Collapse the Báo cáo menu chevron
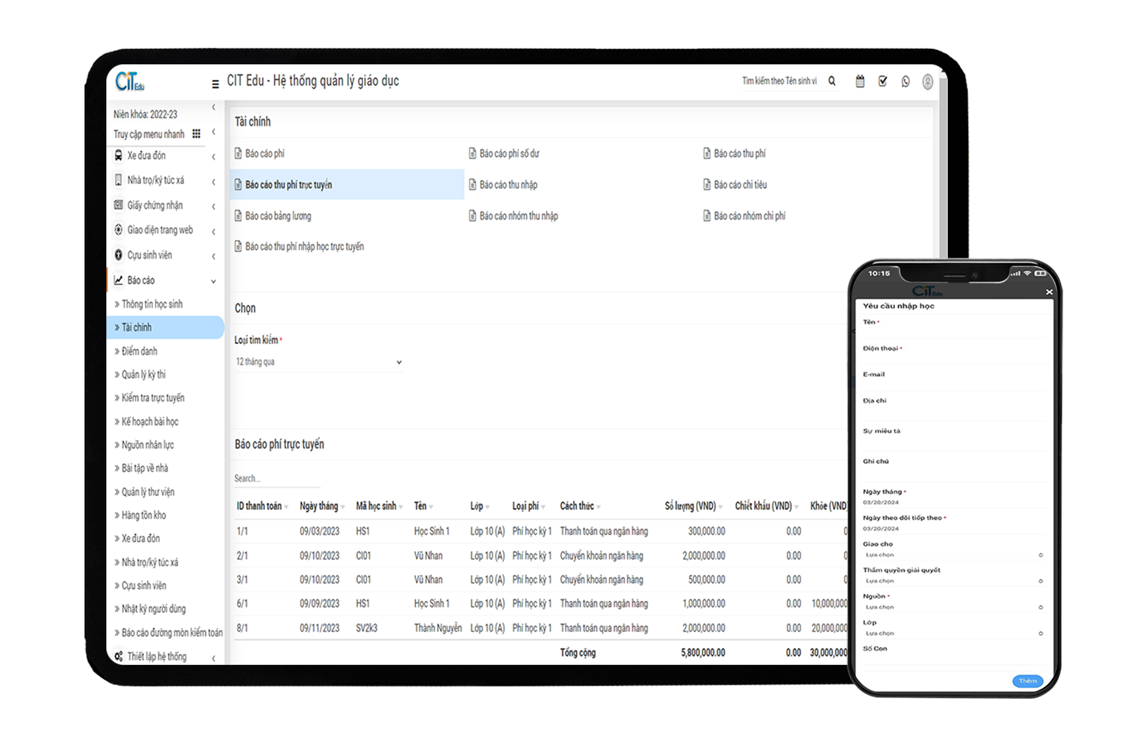This screenshot has width=1145, height=734. click(x=214, y=281)
